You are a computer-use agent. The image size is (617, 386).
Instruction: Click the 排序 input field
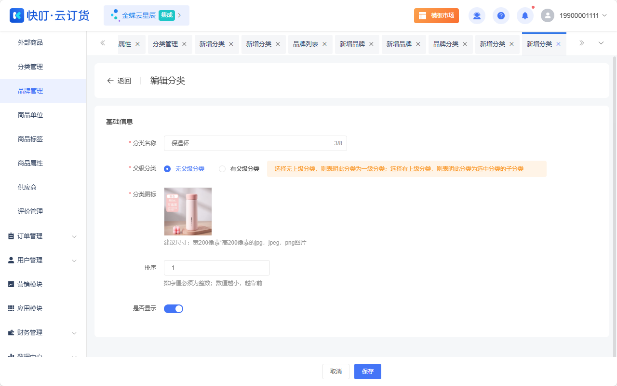217,268
